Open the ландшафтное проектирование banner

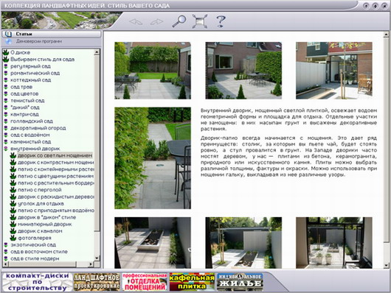coord(97,282)
